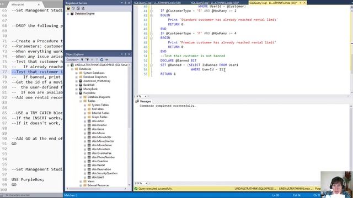
Task: Select the Database Engine node icon
Action: [72, 14]
